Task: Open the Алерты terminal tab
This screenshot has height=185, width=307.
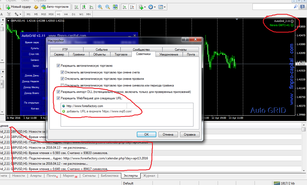Action: pyautogui.click(x=36, y=176)
